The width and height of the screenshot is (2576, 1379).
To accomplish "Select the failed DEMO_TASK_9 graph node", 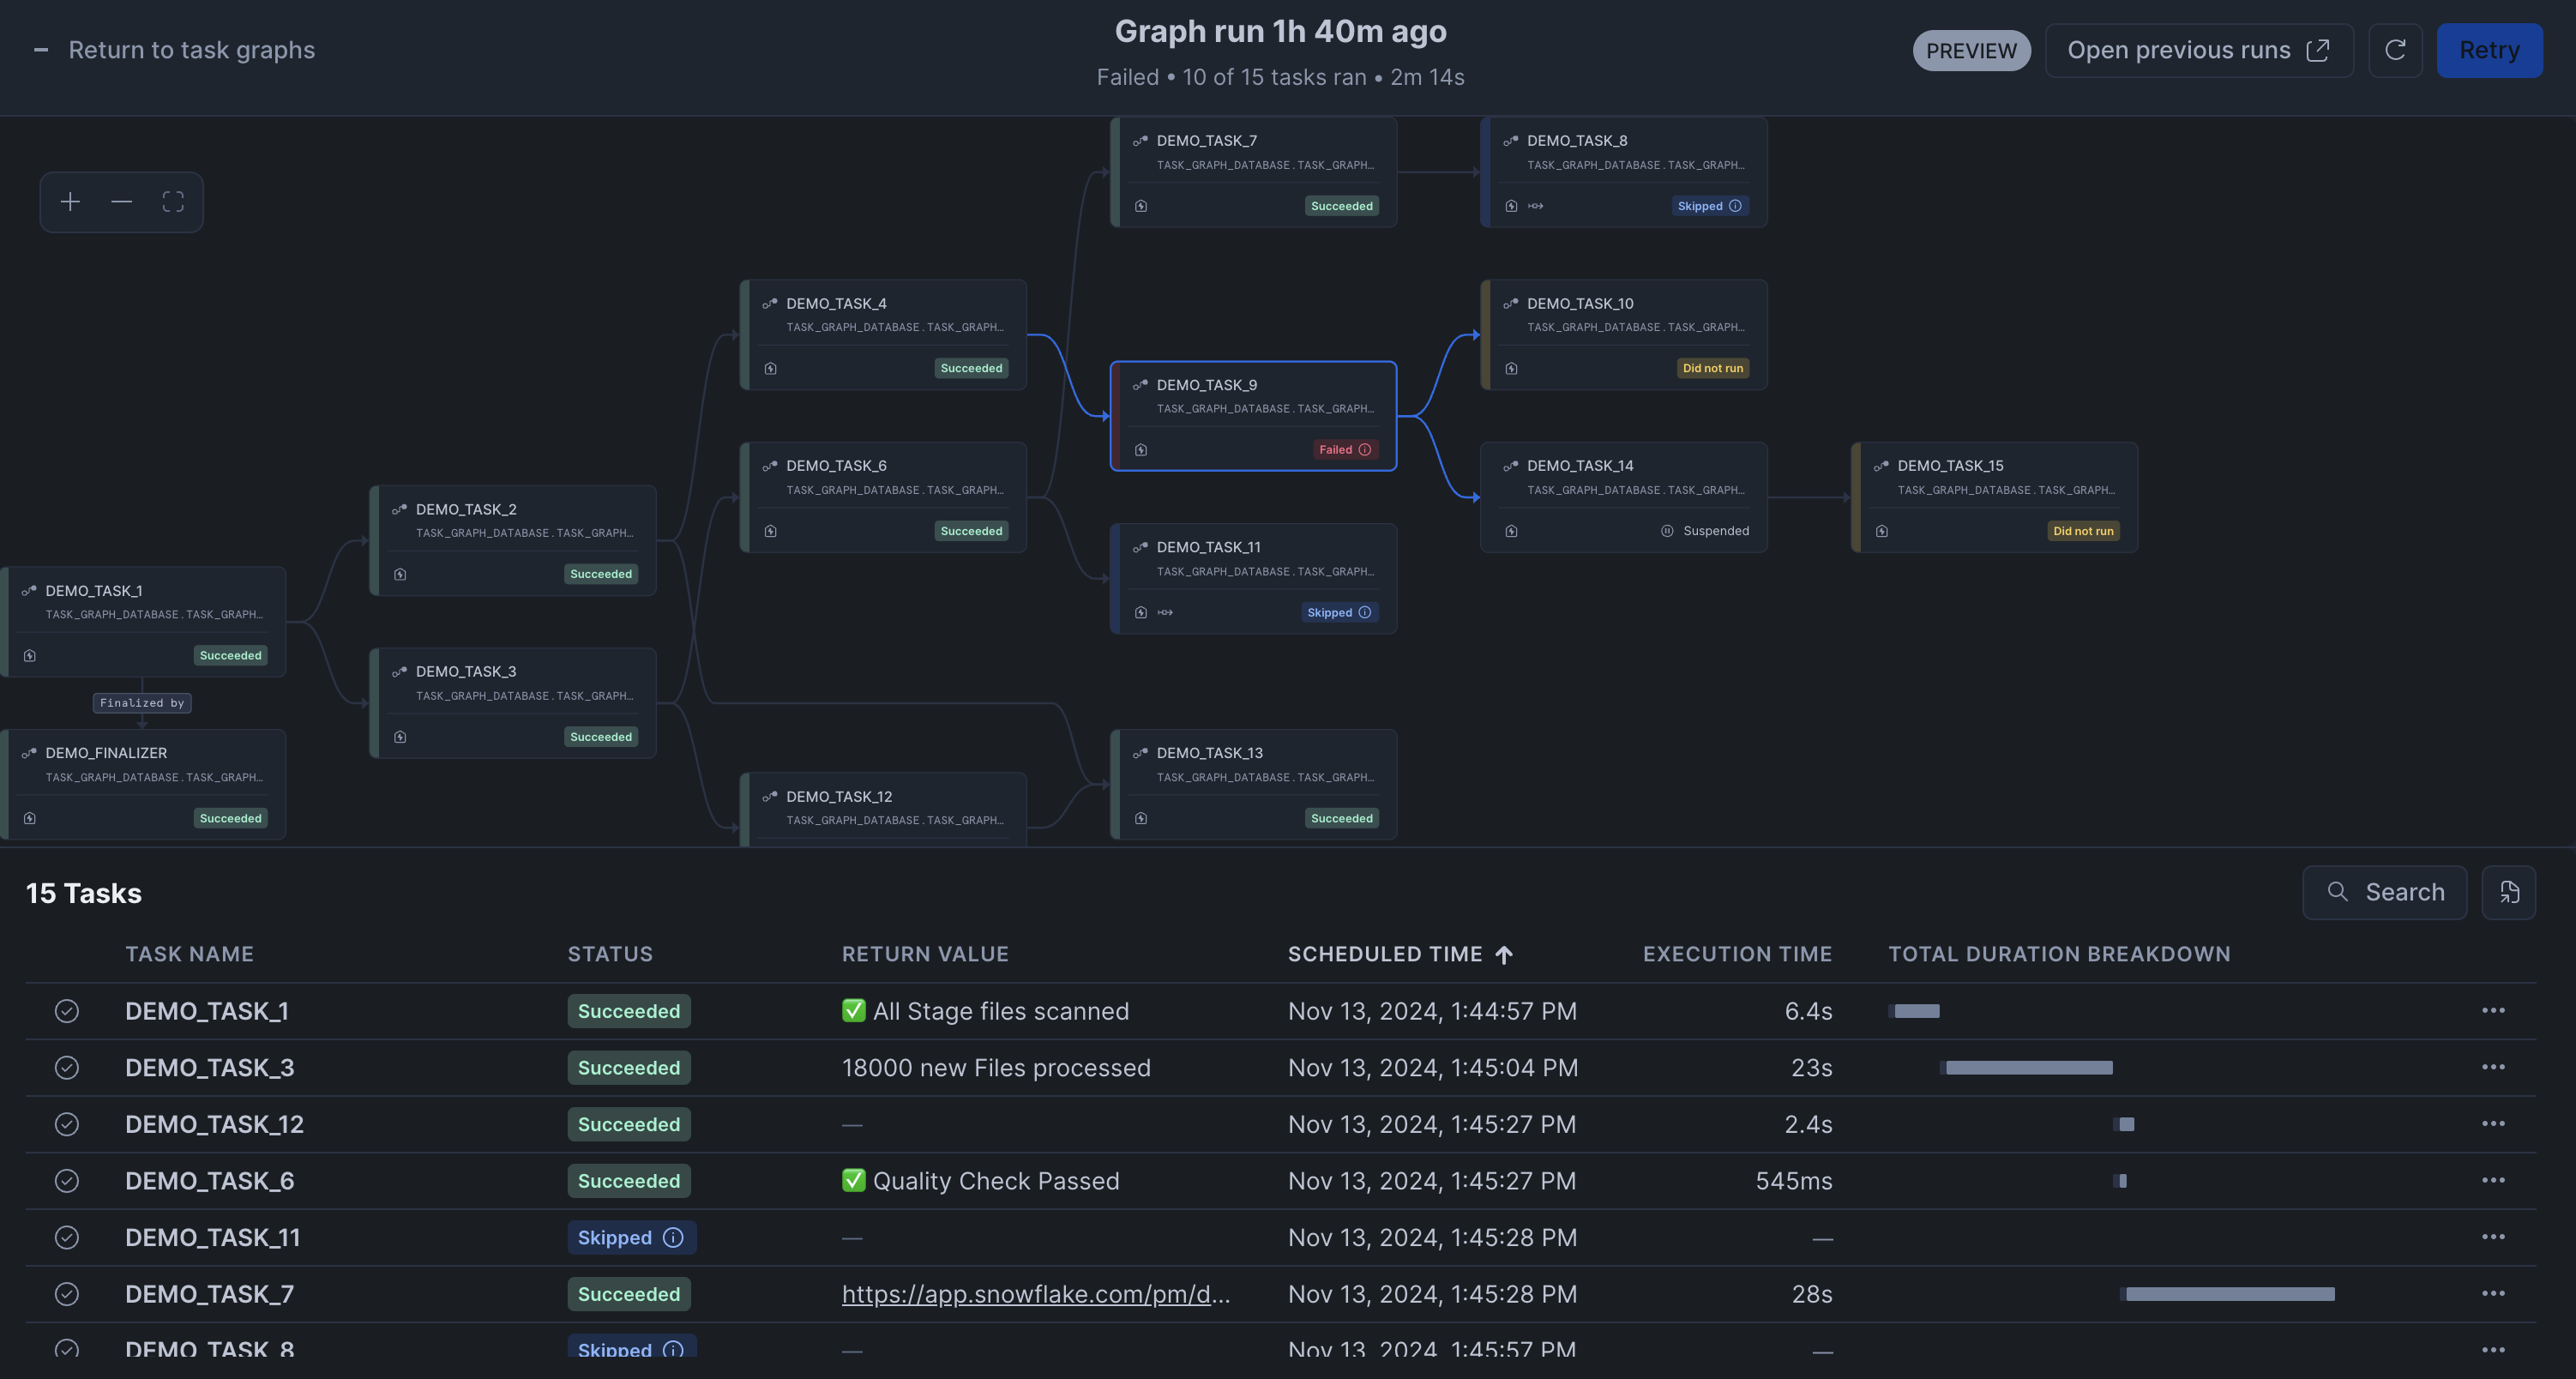I will coord(1253,416).
